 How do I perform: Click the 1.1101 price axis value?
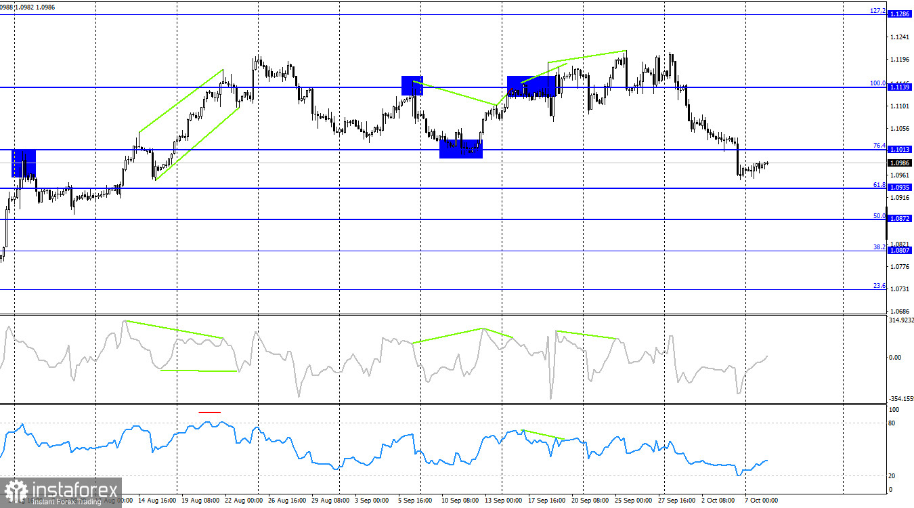901,106
